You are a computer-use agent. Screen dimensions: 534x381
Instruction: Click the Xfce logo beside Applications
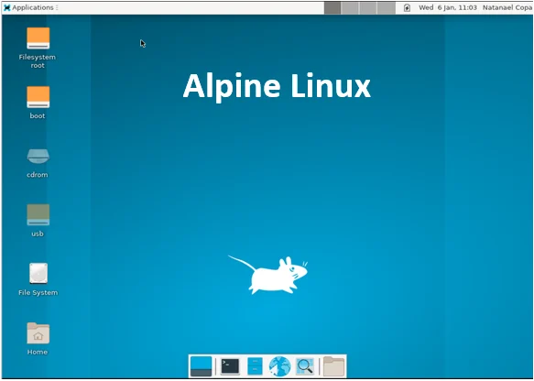[x=6, y=7]
